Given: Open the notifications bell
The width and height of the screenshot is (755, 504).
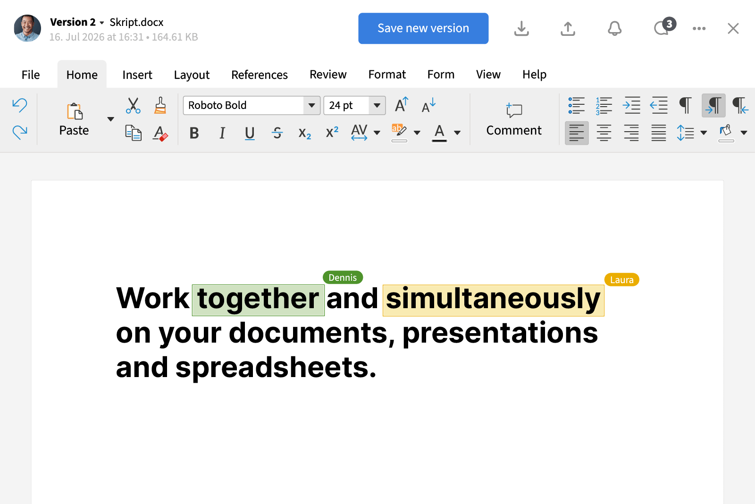Looking at the screenshot, I should [x=614, y=29].
